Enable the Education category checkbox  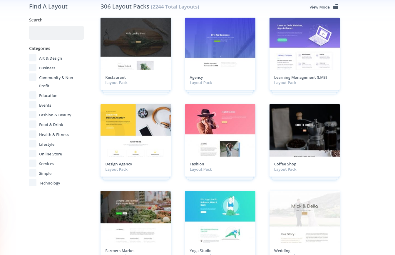[33, 95]
